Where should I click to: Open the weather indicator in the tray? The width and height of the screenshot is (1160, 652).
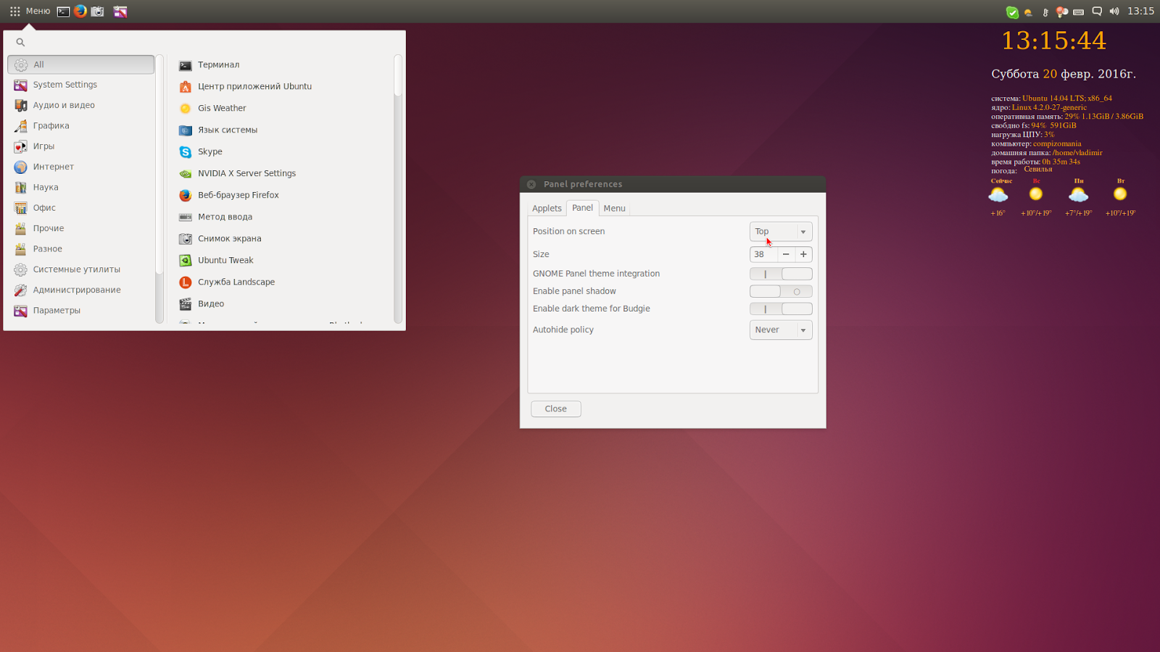click(x=1028, y=12)
